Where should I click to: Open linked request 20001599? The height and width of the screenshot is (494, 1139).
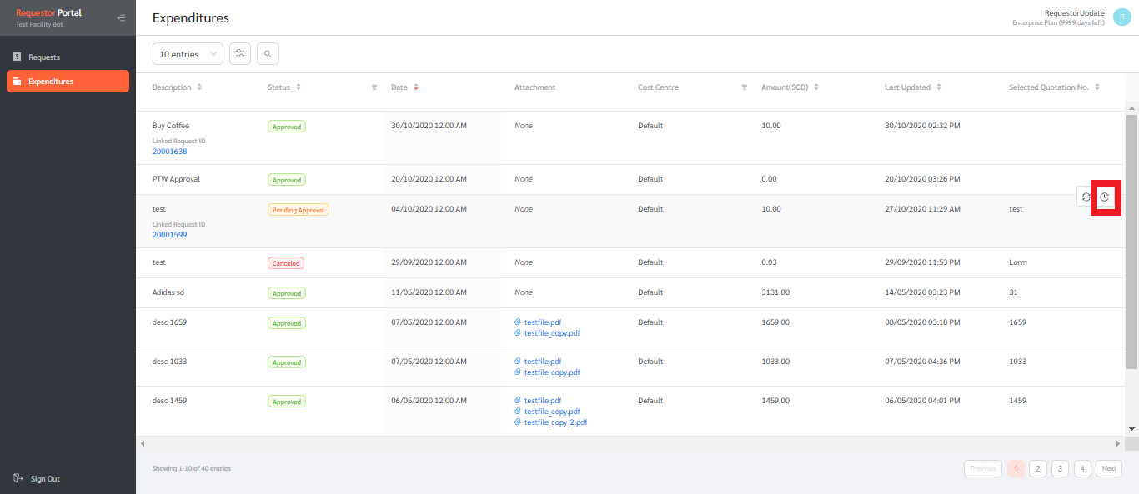click(x=169, y=235)
